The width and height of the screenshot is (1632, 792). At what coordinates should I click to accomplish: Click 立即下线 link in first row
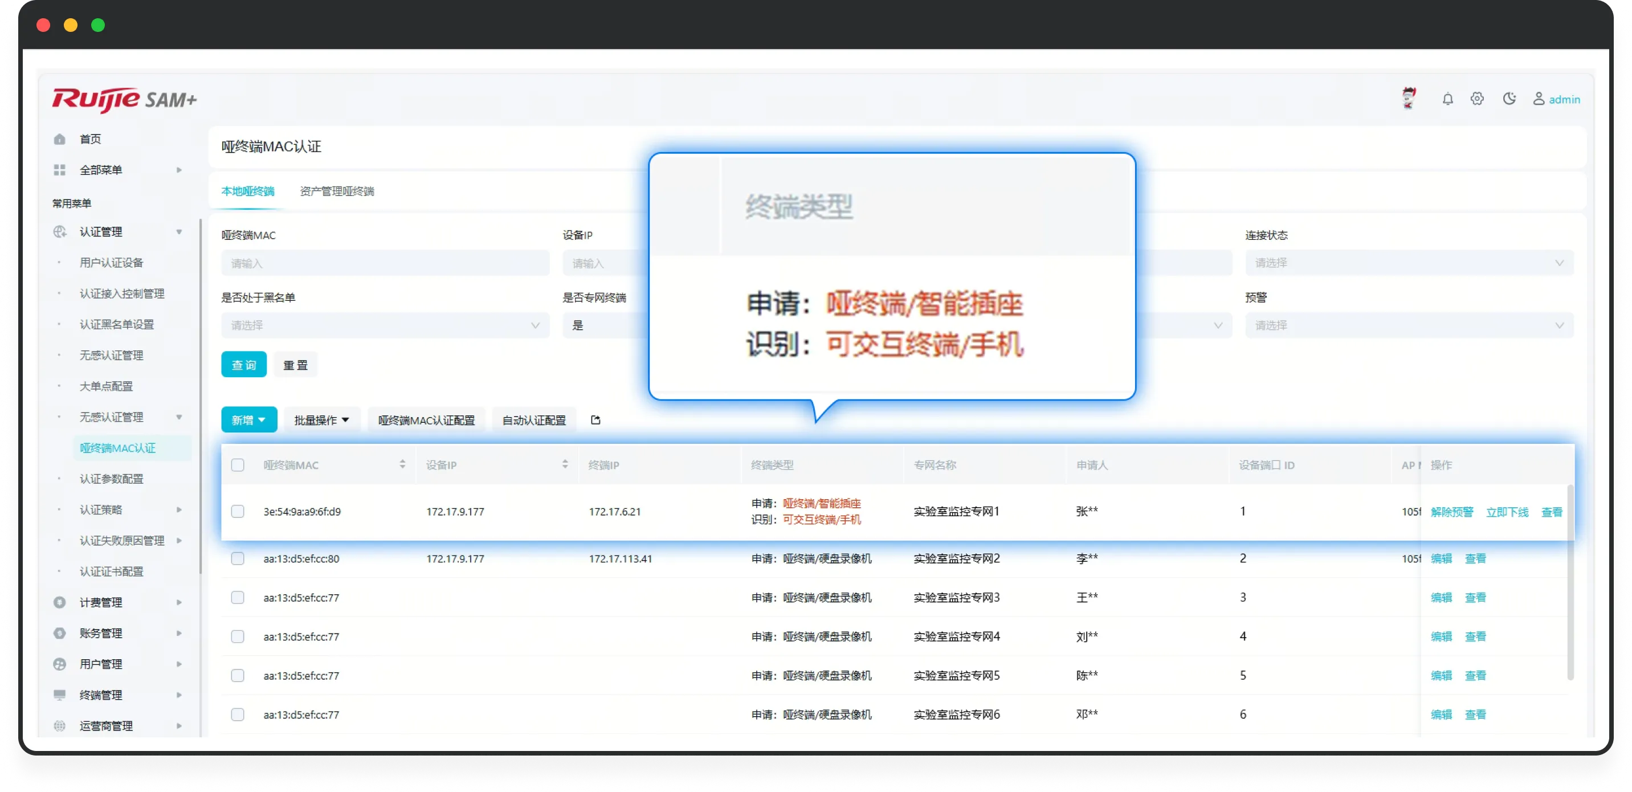(1507, 512)
